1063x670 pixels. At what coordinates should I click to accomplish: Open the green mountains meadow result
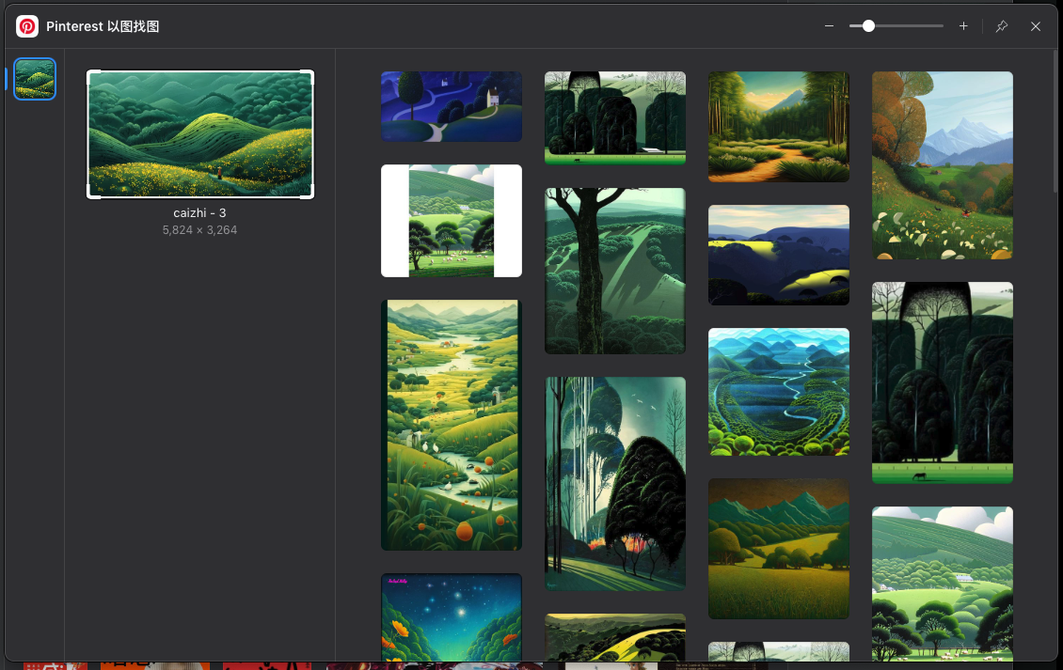pyautogui.click(x=778, y=549)
